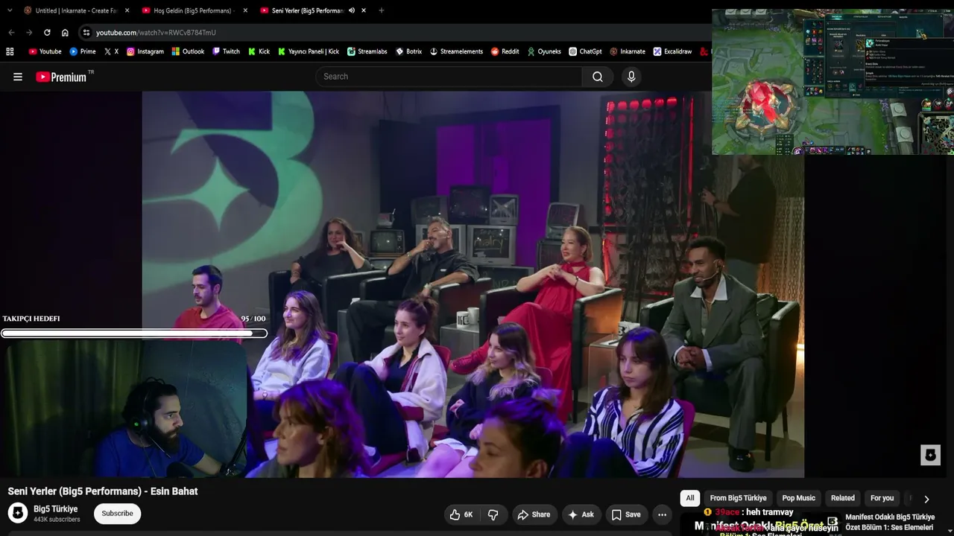This screenshot has width=954, height=536.
Task: Like the video with thumbs up
Action: pyautogui.click(x=461, y=514)
